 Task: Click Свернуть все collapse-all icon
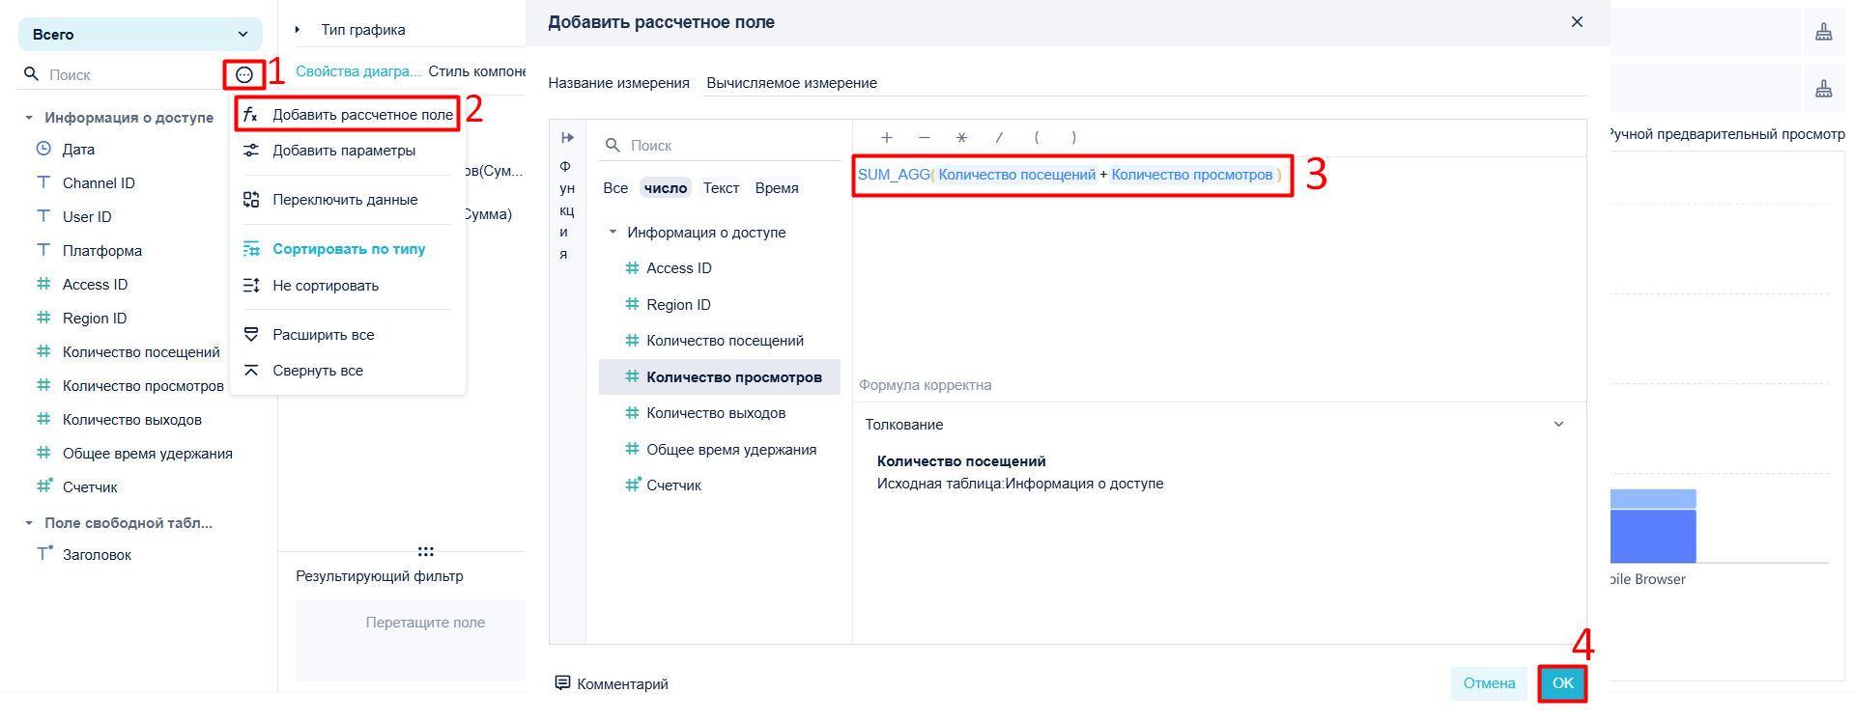coord(251,371)
